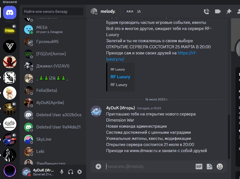
Task: Open the emoji picker
Action: [220, 167]
